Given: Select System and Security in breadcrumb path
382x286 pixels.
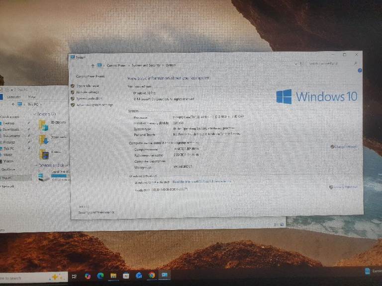Looking at the screenshot, I should click(146, 66).
